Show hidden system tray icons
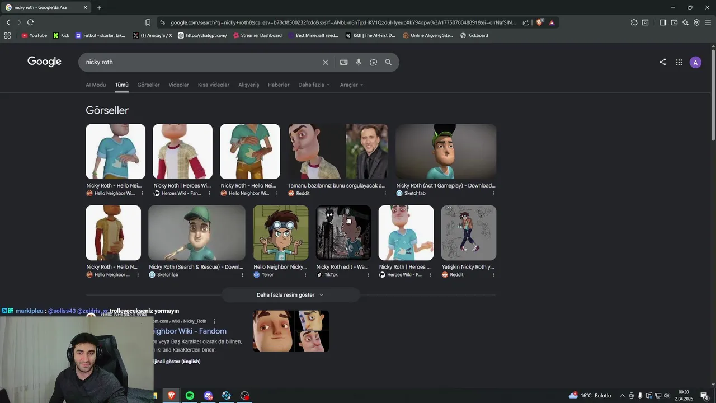Viewport: 716px width, 403px height. coord(622,396)
